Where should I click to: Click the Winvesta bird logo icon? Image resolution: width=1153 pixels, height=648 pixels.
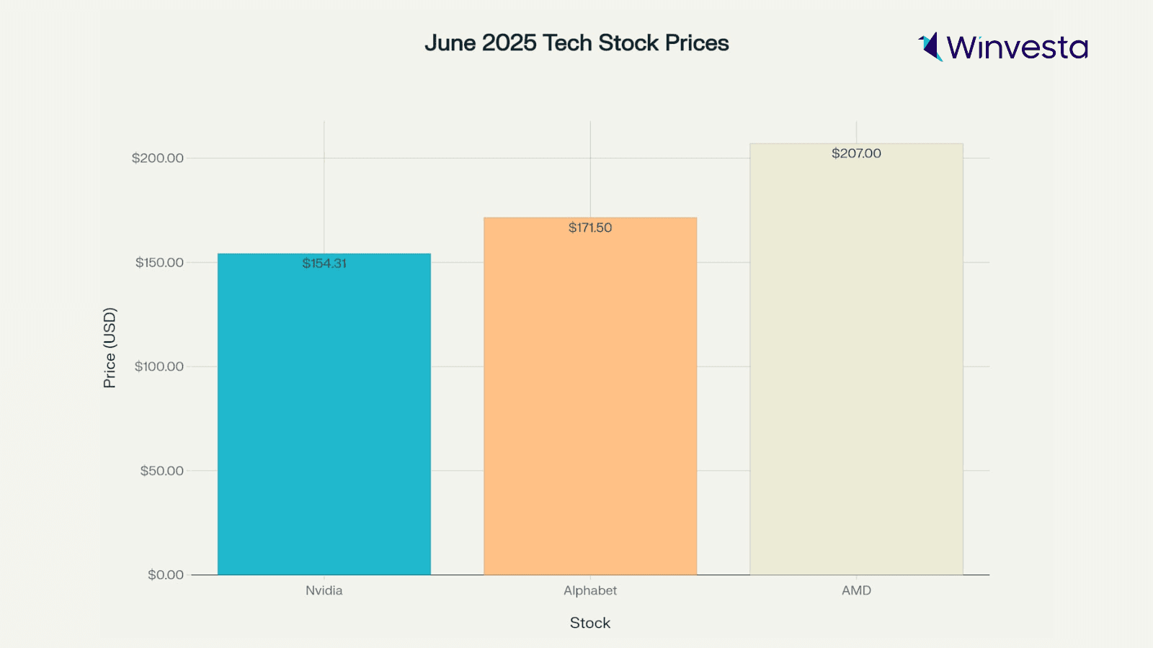pyautogui.click(x=931, y=47)
